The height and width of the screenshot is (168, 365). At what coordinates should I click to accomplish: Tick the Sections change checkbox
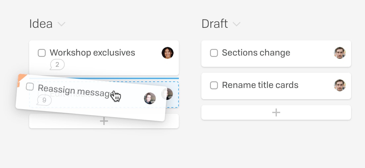point(214,53)
